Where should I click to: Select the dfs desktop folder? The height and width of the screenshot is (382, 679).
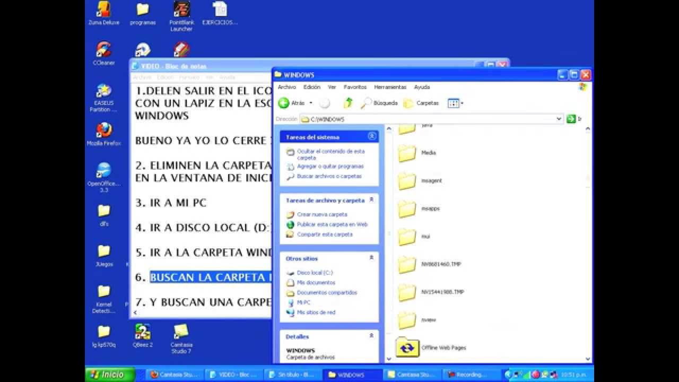[104, 215]
